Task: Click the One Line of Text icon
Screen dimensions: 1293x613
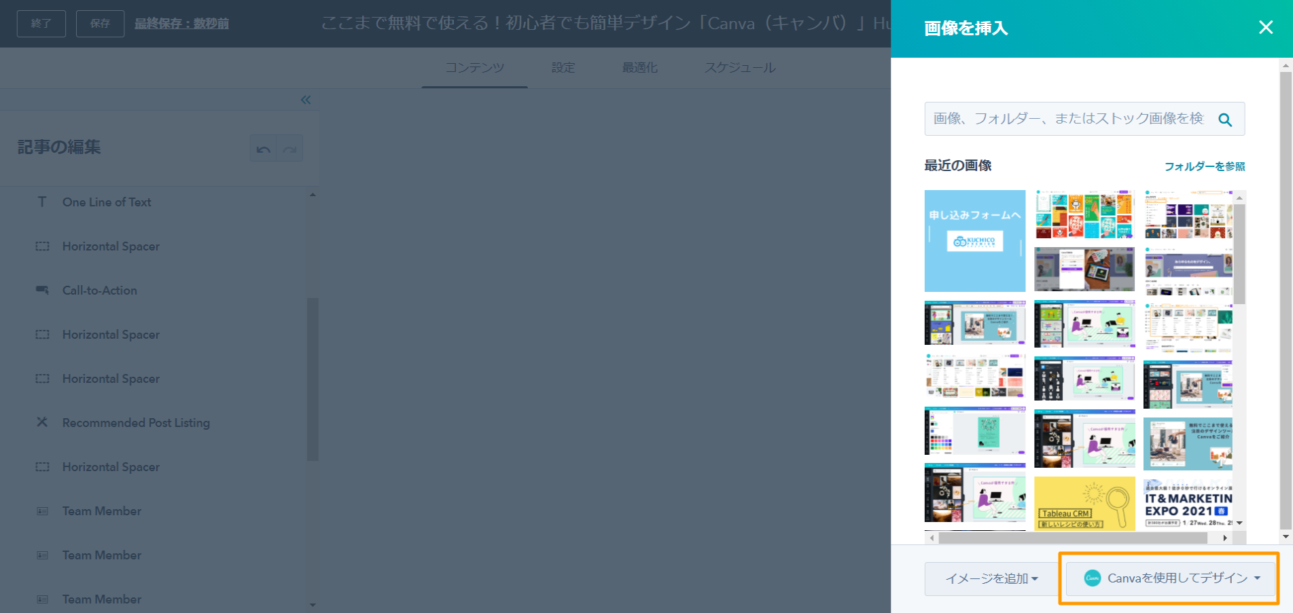Action: [x=42, y=202]
